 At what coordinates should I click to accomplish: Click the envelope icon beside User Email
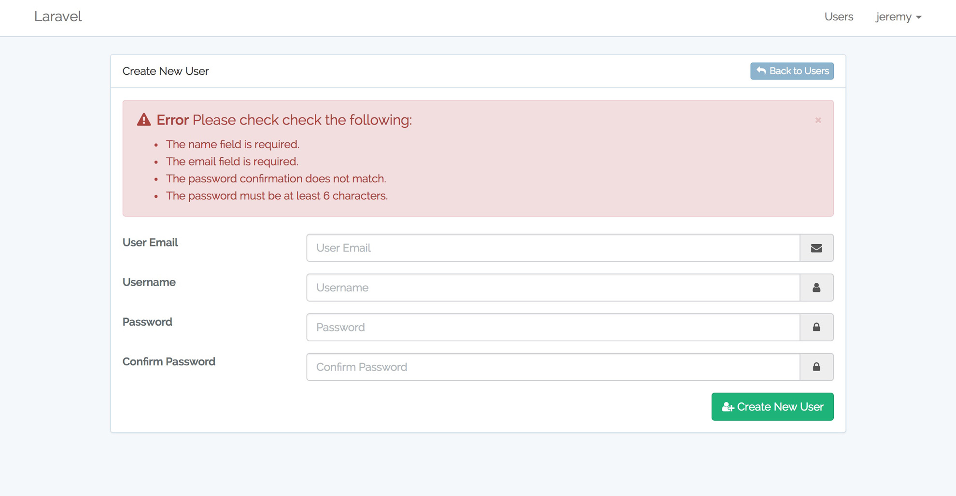point(816,248)
